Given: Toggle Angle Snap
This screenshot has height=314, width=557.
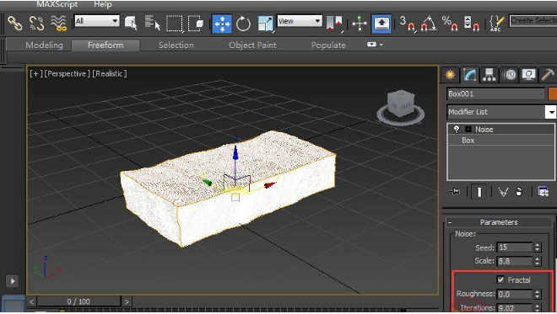Looking at the screenshot, I should click(429, 24).
